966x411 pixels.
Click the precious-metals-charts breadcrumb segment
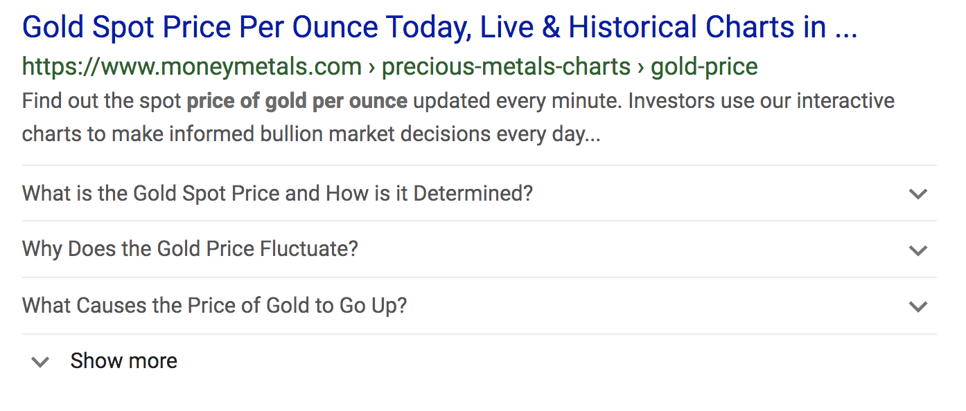(506, 67)
